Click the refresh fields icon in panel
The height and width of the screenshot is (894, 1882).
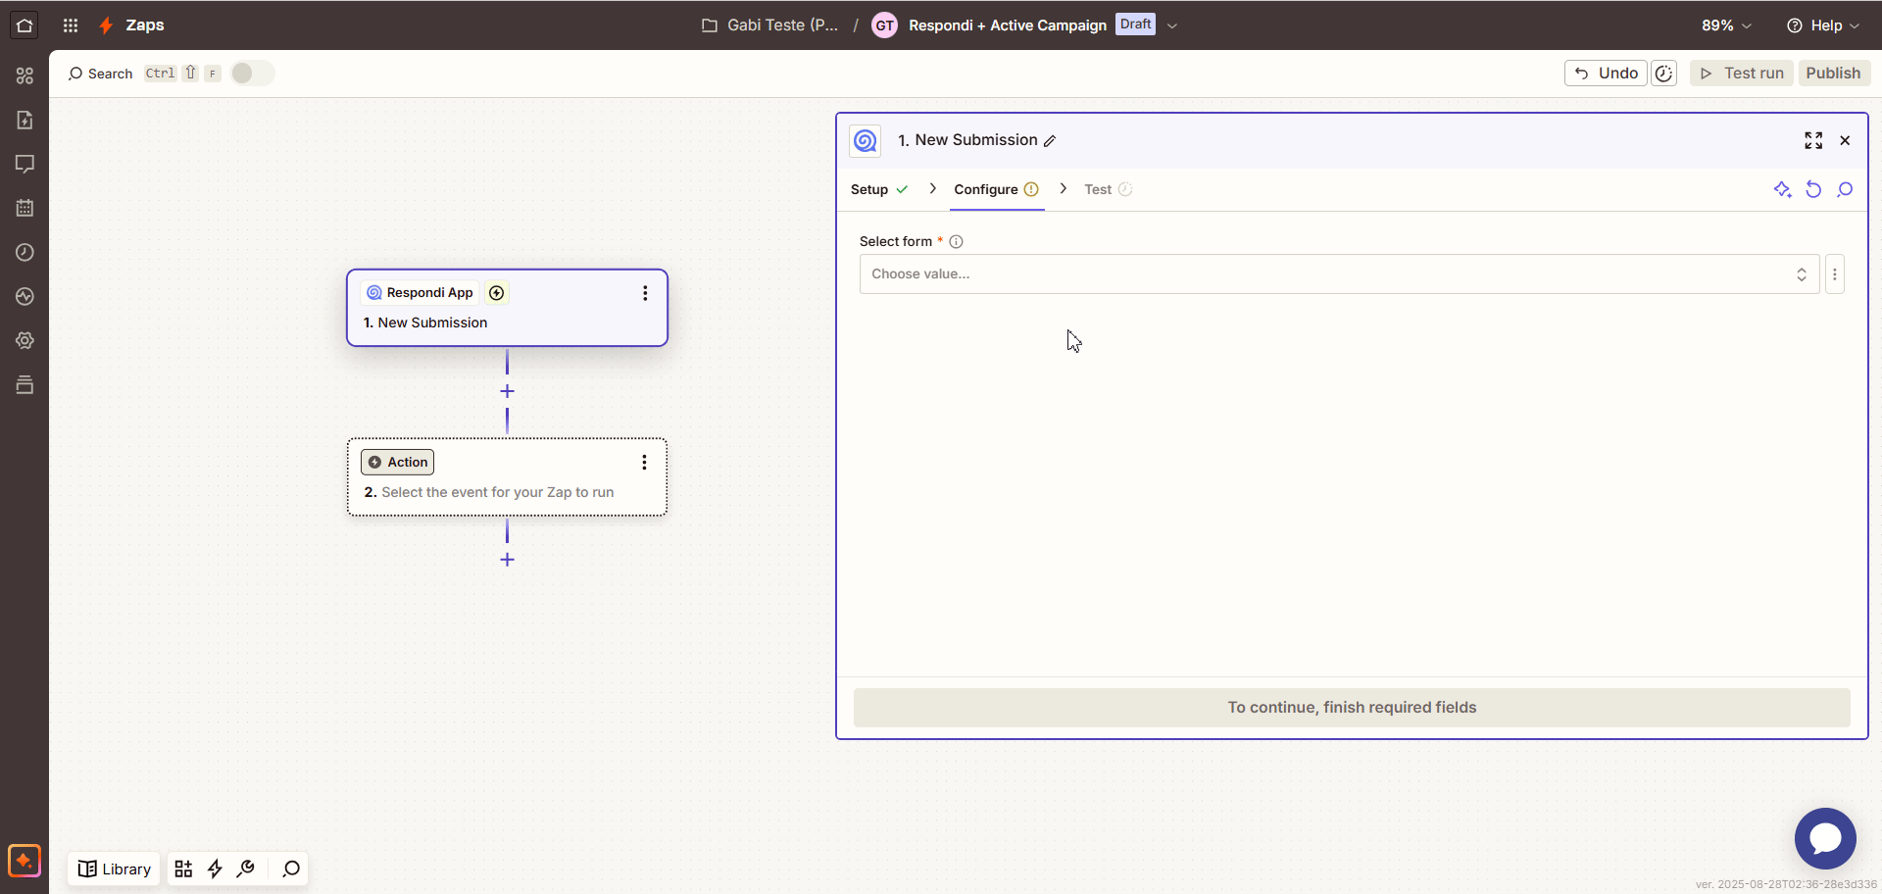tap(1813, 189)
